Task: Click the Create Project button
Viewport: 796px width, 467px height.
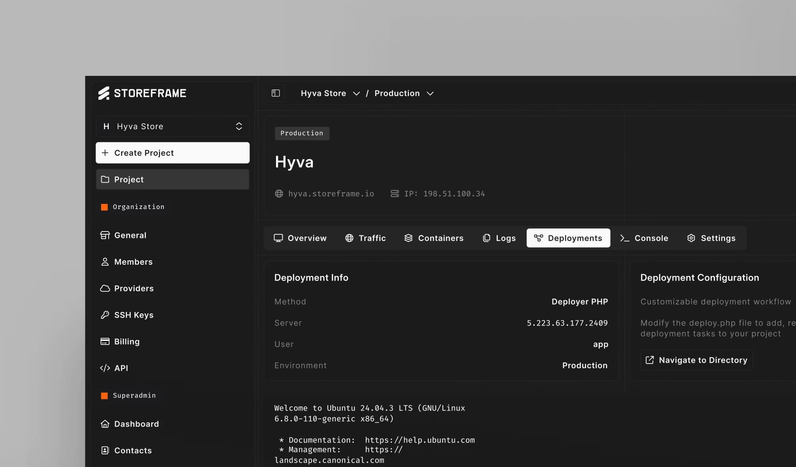Action: (x=172, y=153)
